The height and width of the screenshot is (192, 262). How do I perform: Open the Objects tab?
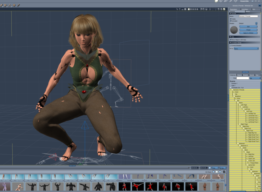click(x=239, y=75)
